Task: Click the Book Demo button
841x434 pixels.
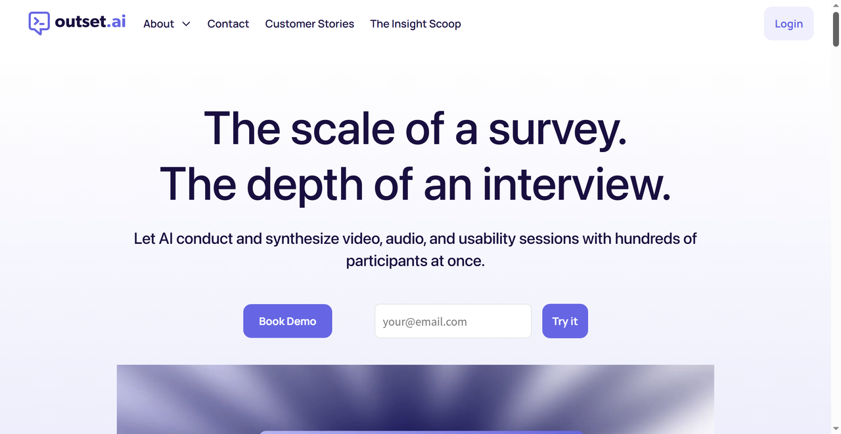Action: pyautogui.click(x=288, y=321)
